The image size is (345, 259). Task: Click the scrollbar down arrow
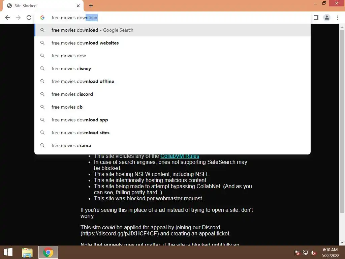342,242
